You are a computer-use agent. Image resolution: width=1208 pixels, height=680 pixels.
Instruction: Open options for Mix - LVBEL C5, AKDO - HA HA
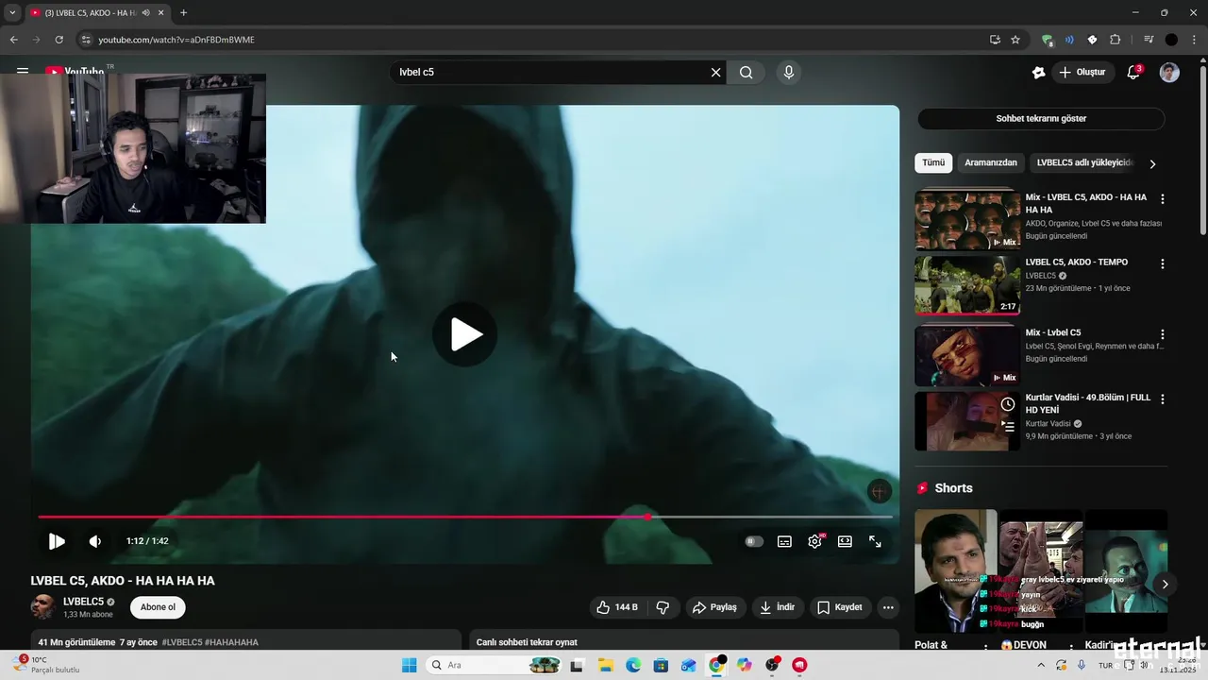click(x=1163, y=199)
